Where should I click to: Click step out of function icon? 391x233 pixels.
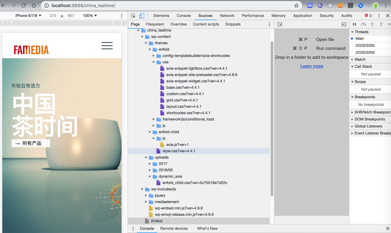click(x=381, y=24)
